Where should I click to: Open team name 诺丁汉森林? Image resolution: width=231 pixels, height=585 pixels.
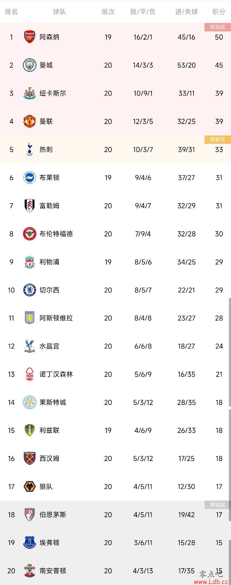pyautogui.click(x=56, y=374)
